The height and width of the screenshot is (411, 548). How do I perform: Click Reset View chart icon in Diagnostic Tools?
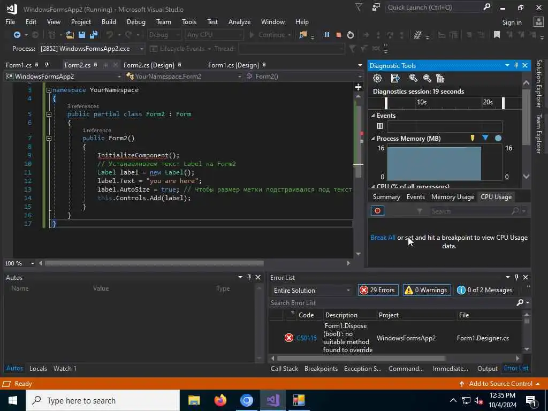(x=440, y=78)
